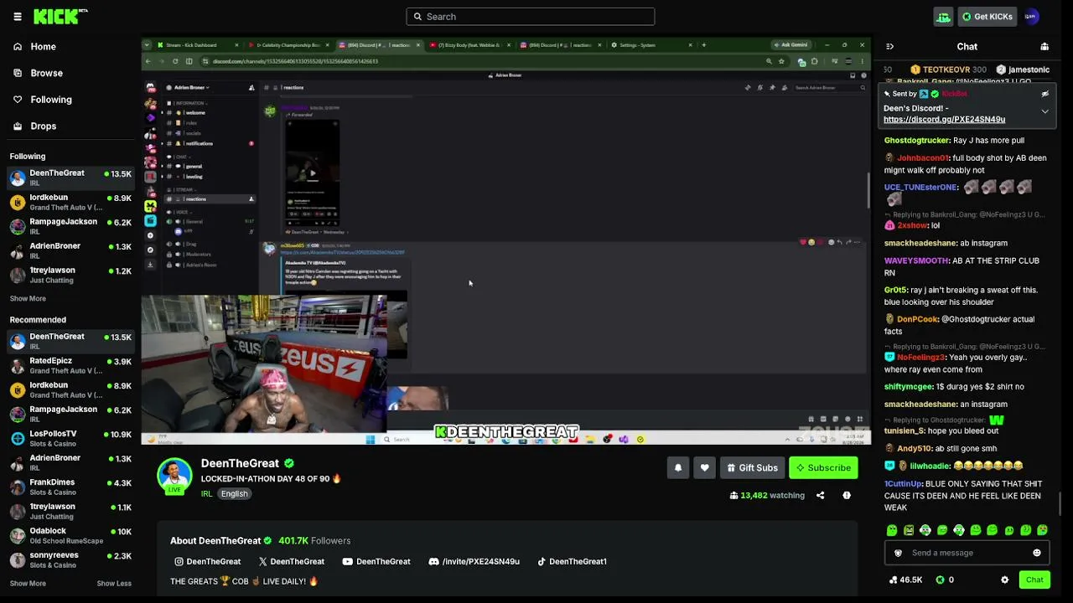Open chat settings gear
Image resolution: width=1073 pixels, height=603 pixels.
point(1004,580)
